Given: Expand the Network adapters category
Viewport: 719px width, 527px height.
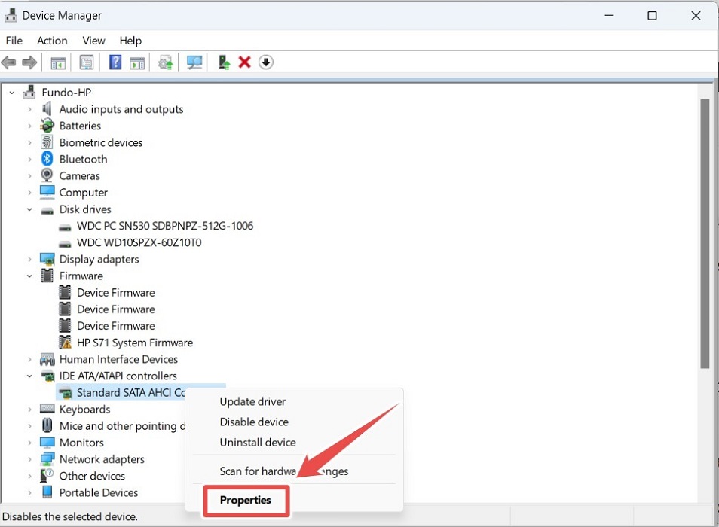Looking at the screenshot, I should (30, 458).
